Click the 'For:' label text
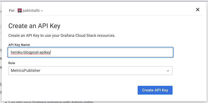The height and width of the screenshot is (103, 208). click(x=12, y=11)
